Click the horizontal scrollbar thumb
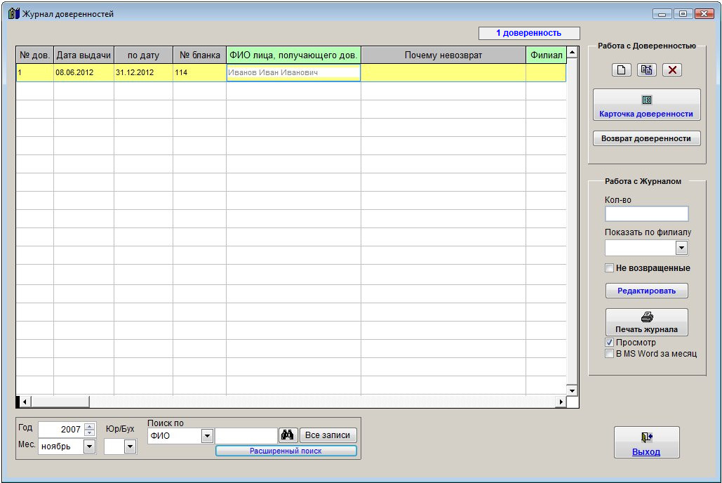722x483 pixels. [60, 402]
